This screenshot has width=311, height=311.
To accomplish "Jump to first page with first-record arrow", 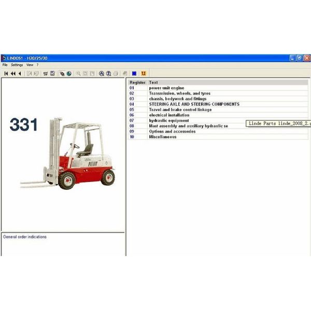I will point(6,74).
